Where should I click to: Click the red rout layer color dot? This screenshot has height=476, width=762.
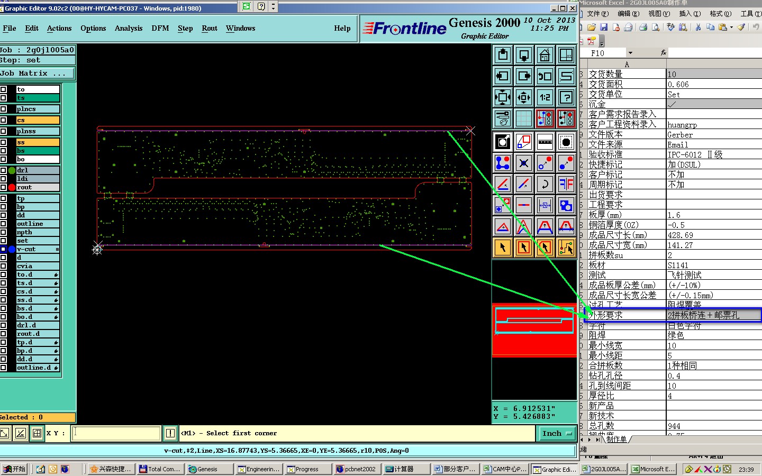12,187
